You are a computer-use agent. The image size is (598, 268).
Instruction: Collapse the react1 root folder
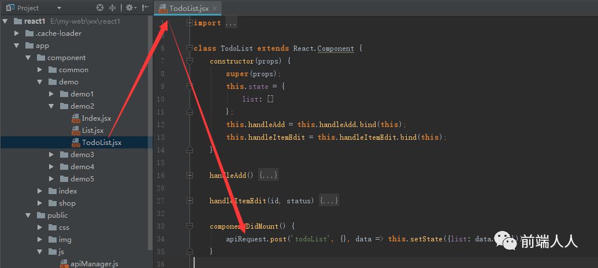5,21
